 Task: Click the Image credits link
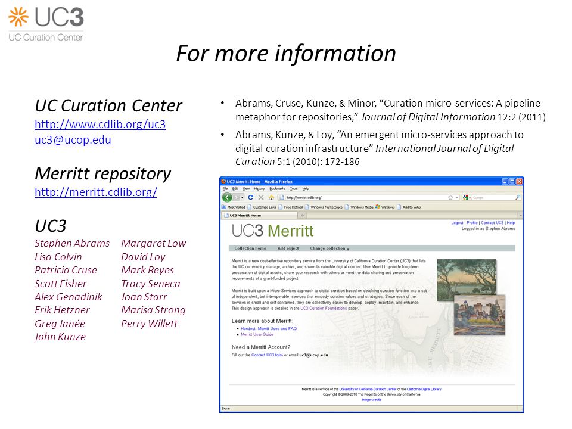(371, 399)
